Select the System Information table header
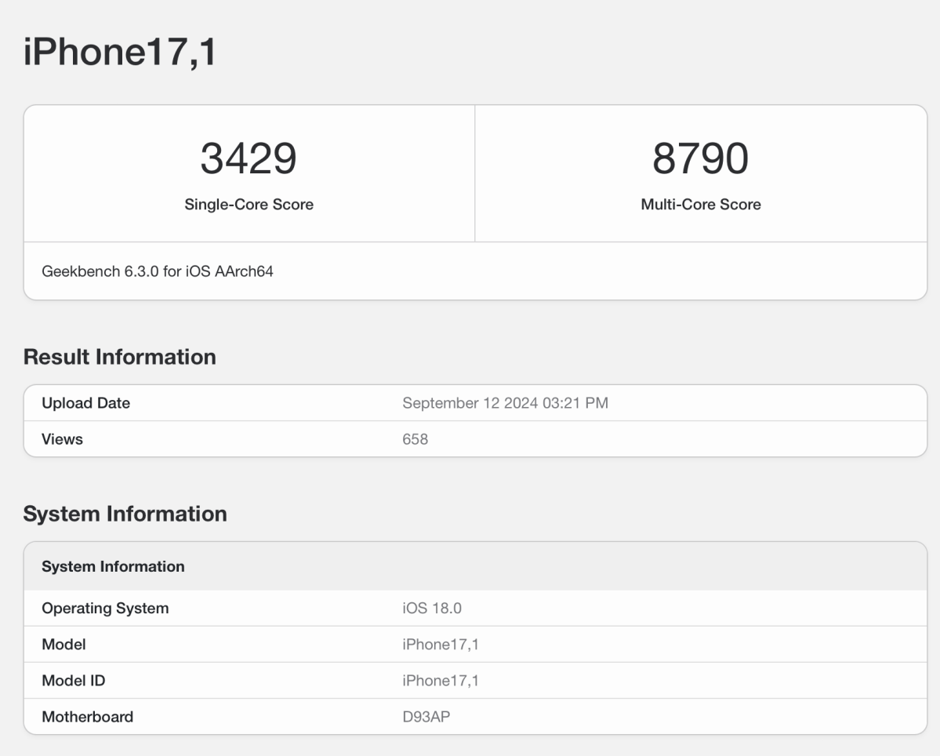Image resolution: width=940 pixels, height=756 pixels. [x=114, y=566]
